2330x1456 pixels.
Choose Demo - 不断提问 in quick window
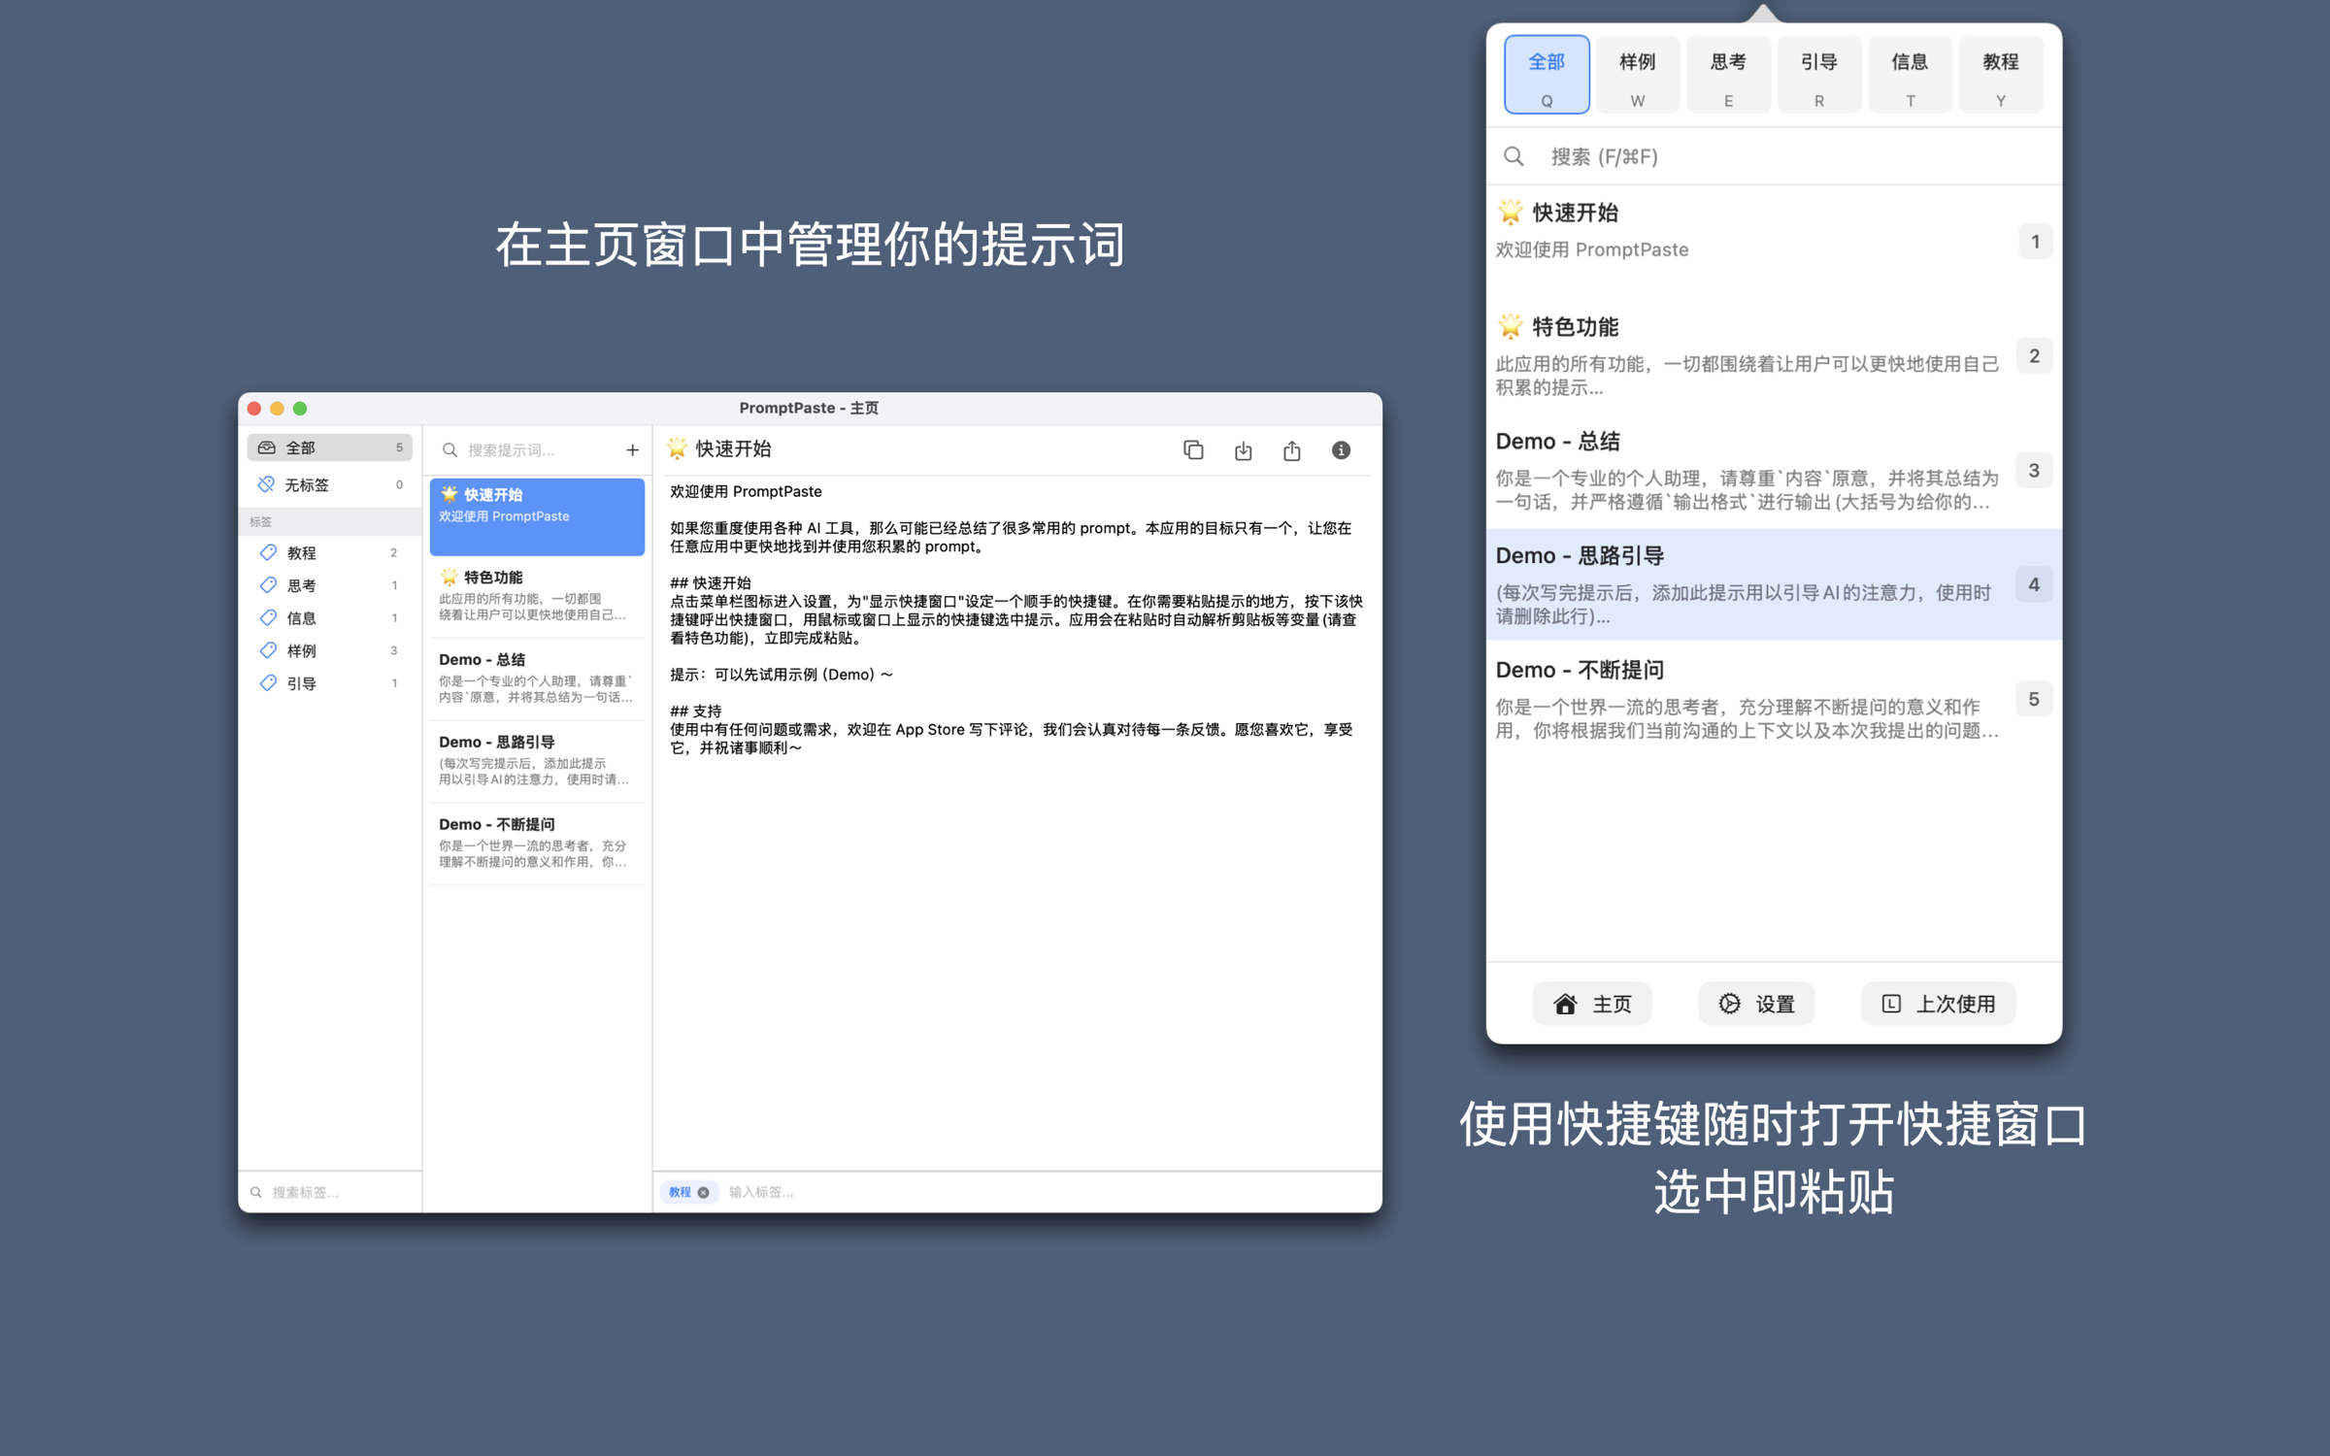[x=1747, y=699]
